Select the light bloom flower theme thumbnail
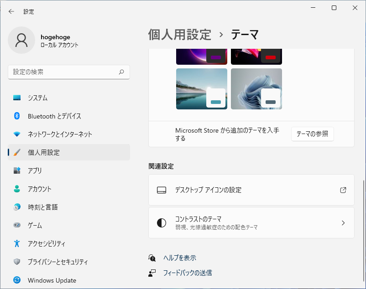This screenshot has width=366, height=289. [256, 89]
